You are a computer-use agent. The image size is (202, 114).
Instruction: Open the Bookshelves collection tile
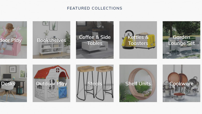click(x=51, y=40)
